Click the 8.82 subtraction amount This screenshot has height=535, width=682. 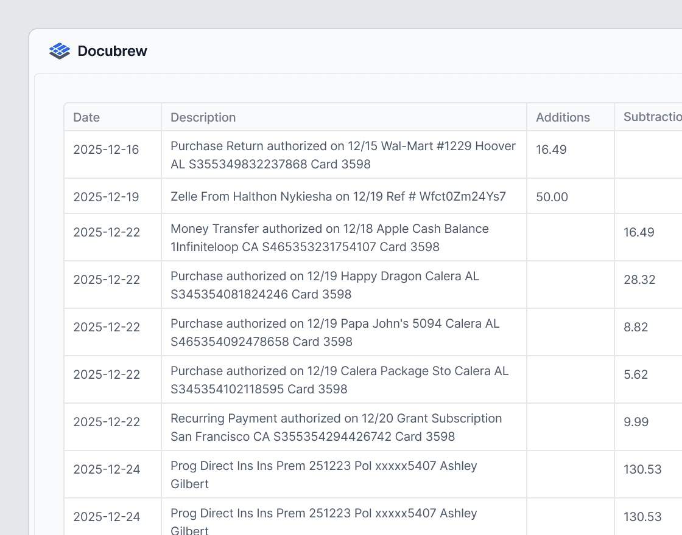pyautogui.click(x=636, y=326)
